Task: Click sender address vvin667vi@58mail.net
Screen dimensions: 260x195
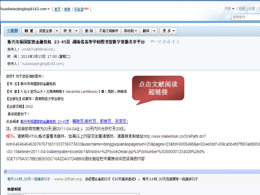Action: point(38,50)
